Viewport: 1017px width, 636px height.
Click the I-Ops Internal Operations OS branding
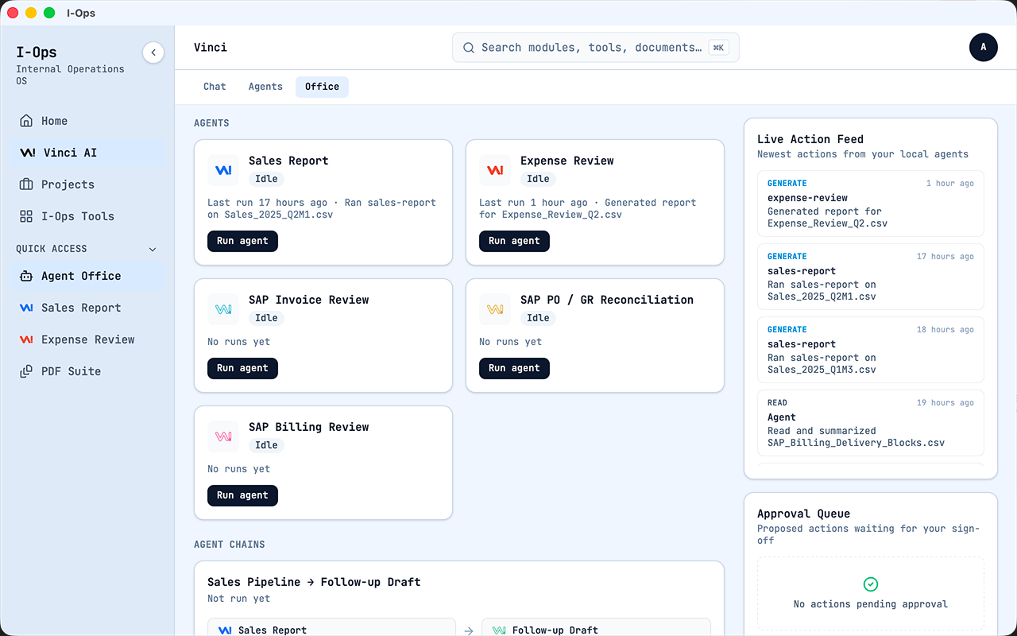click(70, 64)
